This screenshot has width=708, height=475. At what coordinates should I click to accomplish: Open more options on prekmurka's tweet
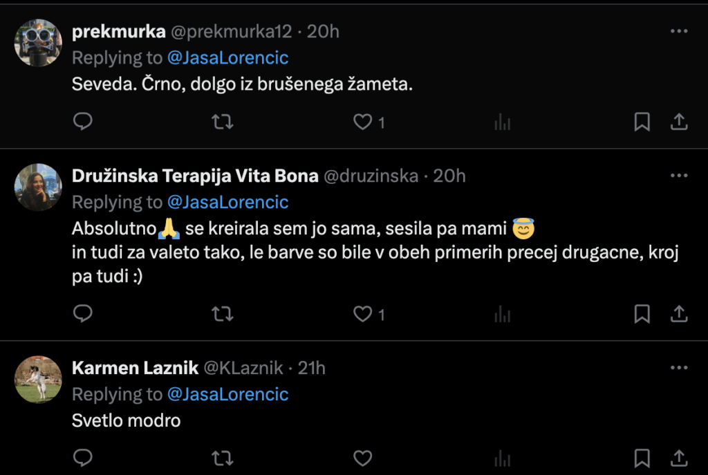(679, 31)
